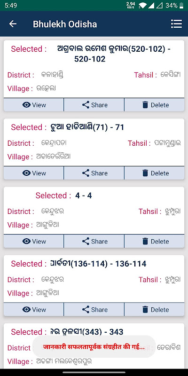Delete the record numbered 71
This screenshot has height=376, width=188.
tap(155, 173)
